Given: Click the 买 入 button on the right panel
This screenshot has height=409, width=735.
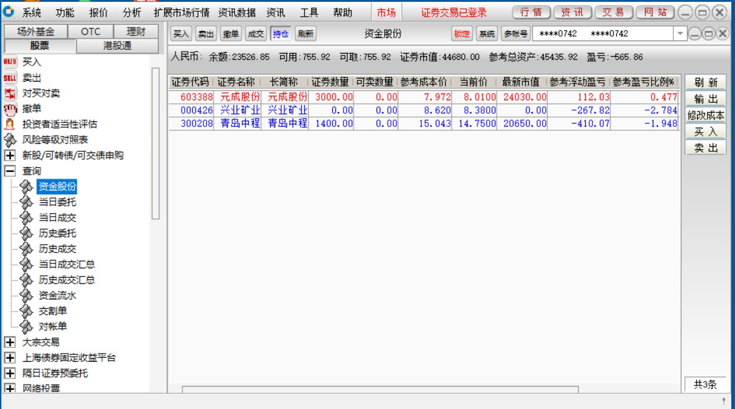Looking at the screenshot, I should click(x=706, y=132).
